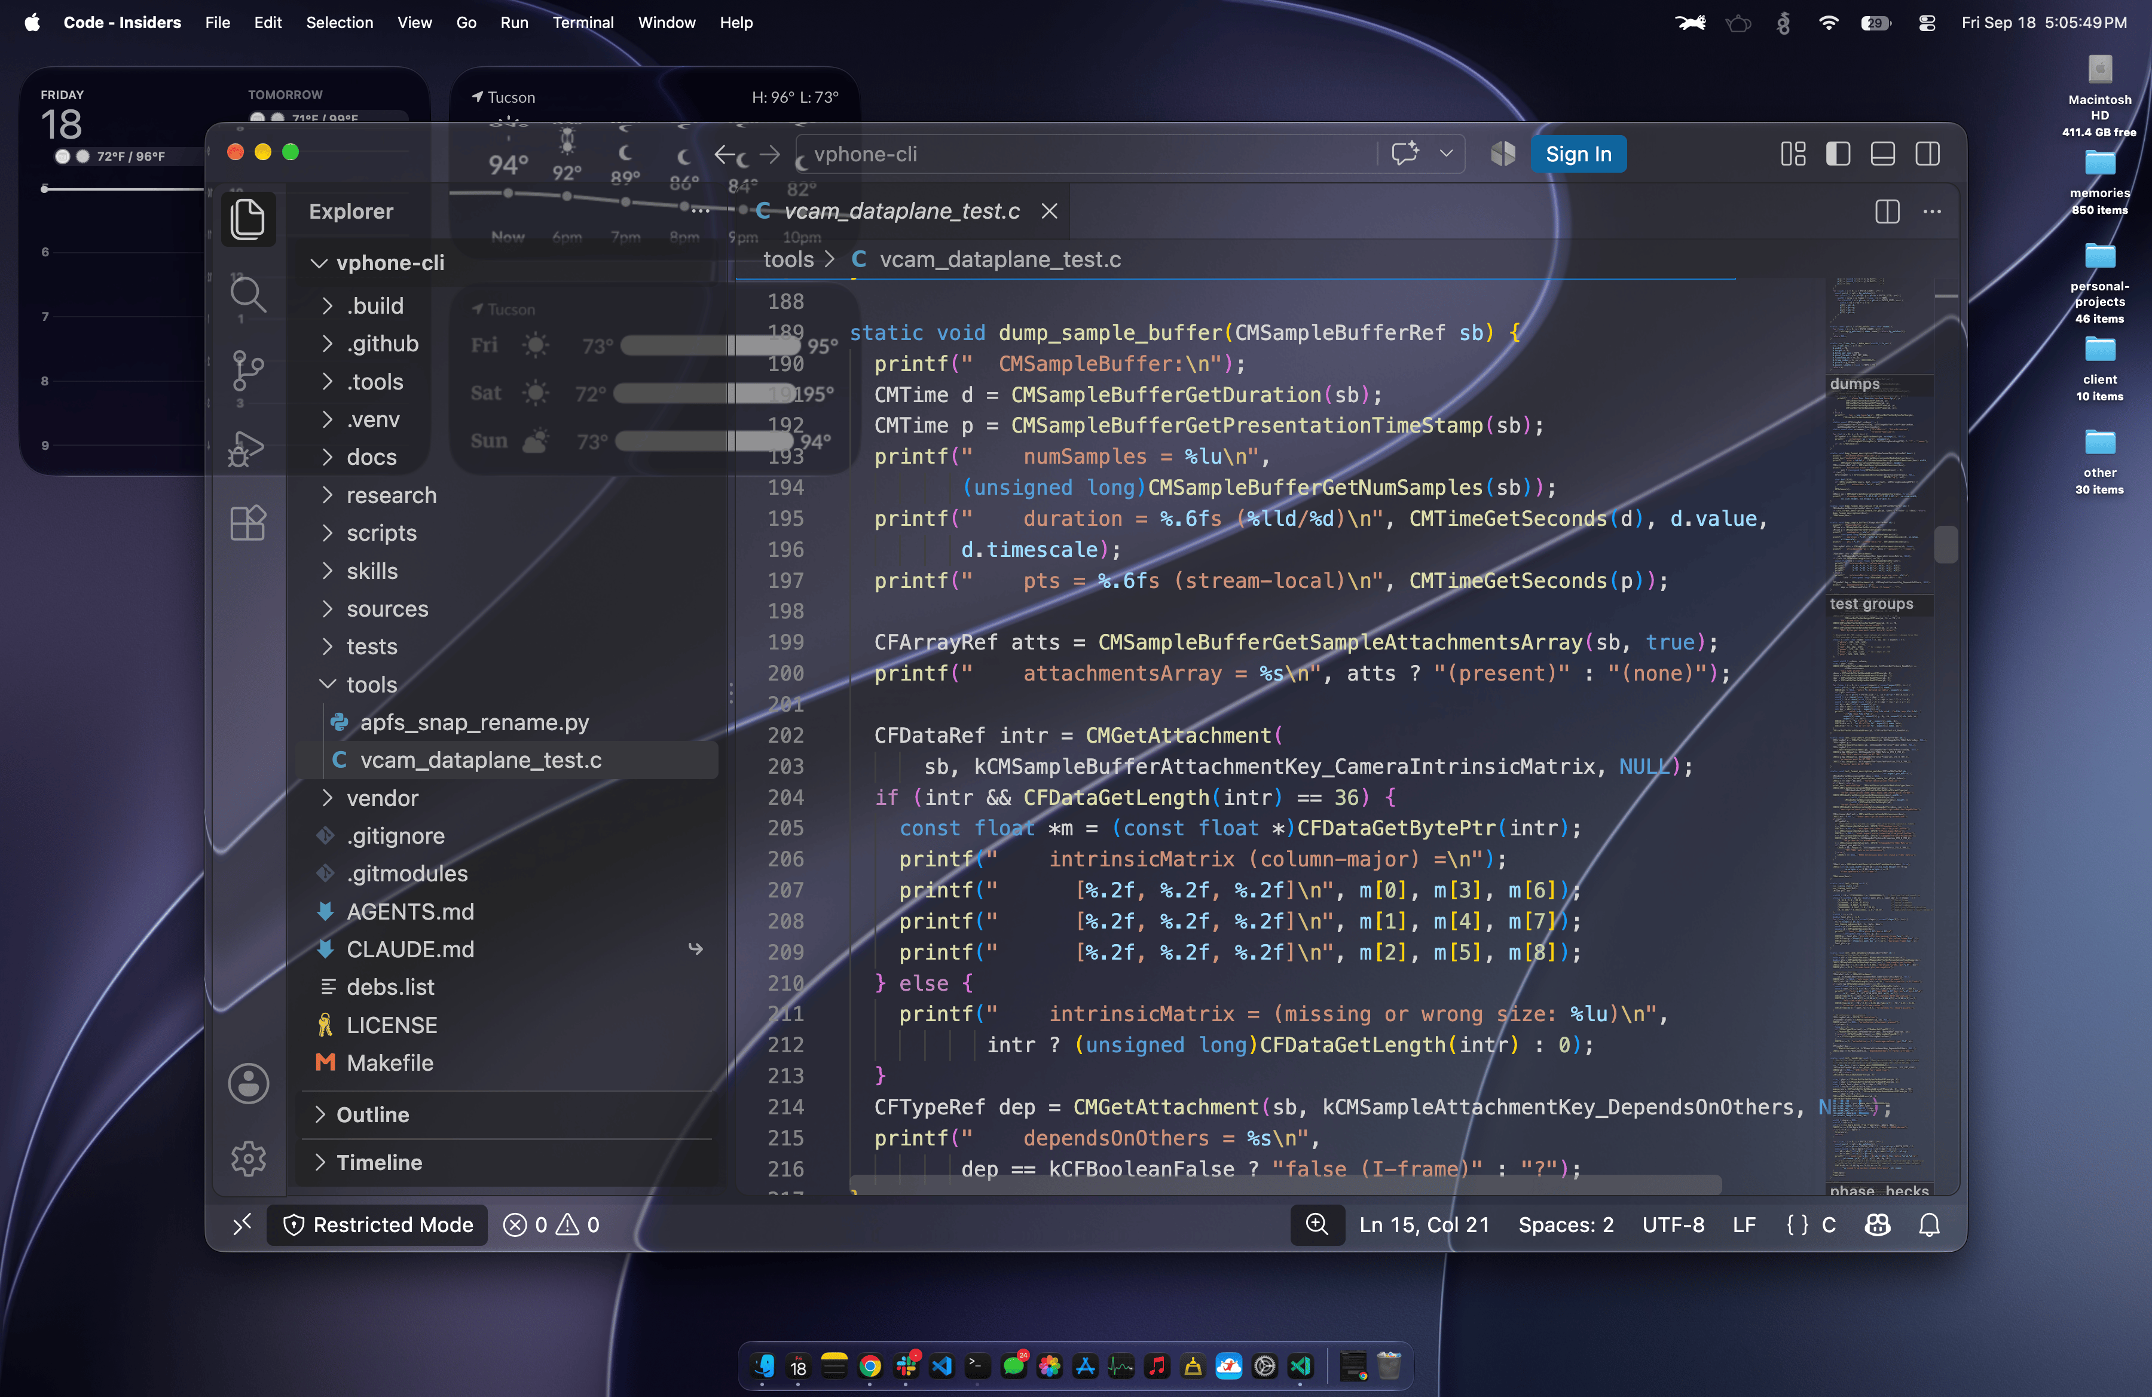The image size is (2152, 1397).
Task: Expand the .github folder
Action: [x=328, y=344]
